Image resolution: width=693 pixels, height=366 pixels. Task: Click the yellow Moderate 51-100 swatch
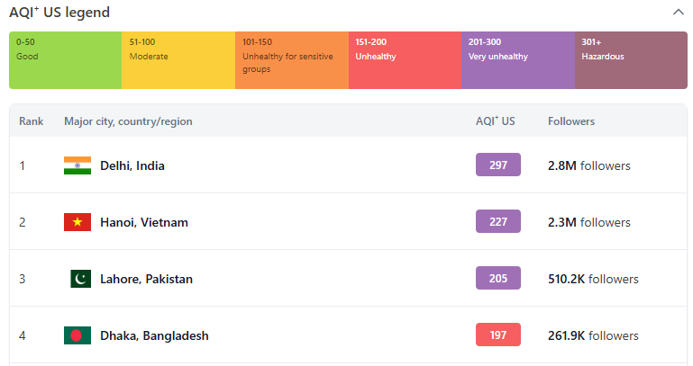(x=178, y=60)
